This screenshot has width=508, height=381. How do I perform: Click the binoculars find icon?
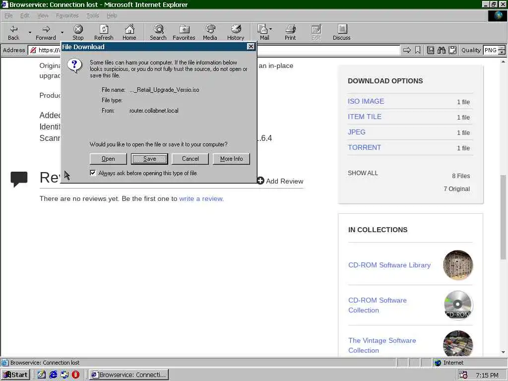[441, 50]
